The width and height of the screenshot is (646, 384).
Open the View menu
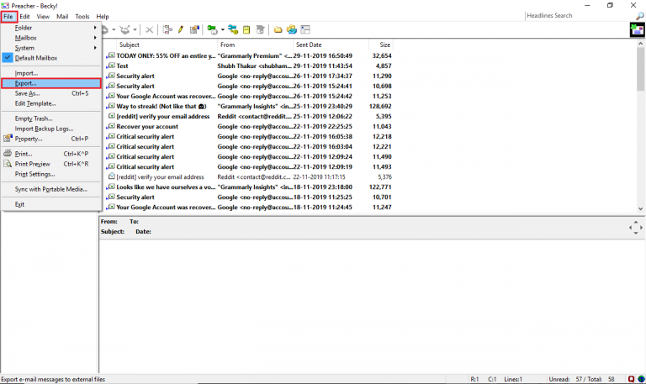click(43, 17)
